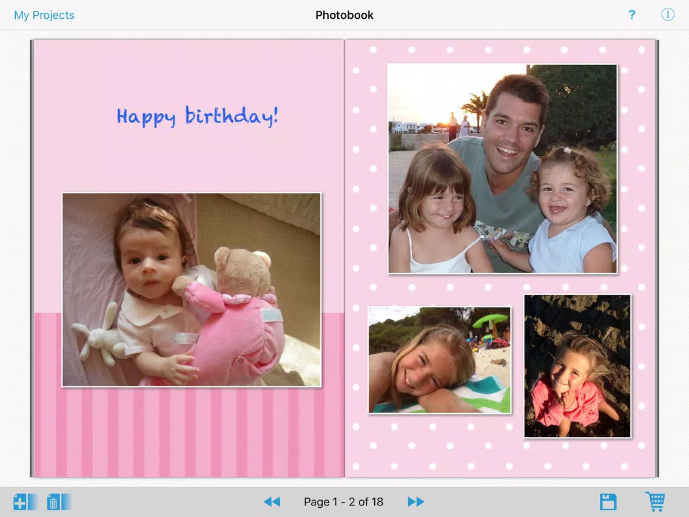The height and width of the screenshot is (517, 689).
Task: Save the photobook with the floppy disk icon
Action: click(608, 502)
